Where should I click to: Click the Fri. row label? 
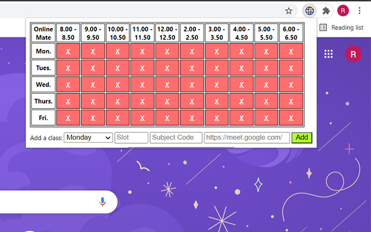click(43, 117)
